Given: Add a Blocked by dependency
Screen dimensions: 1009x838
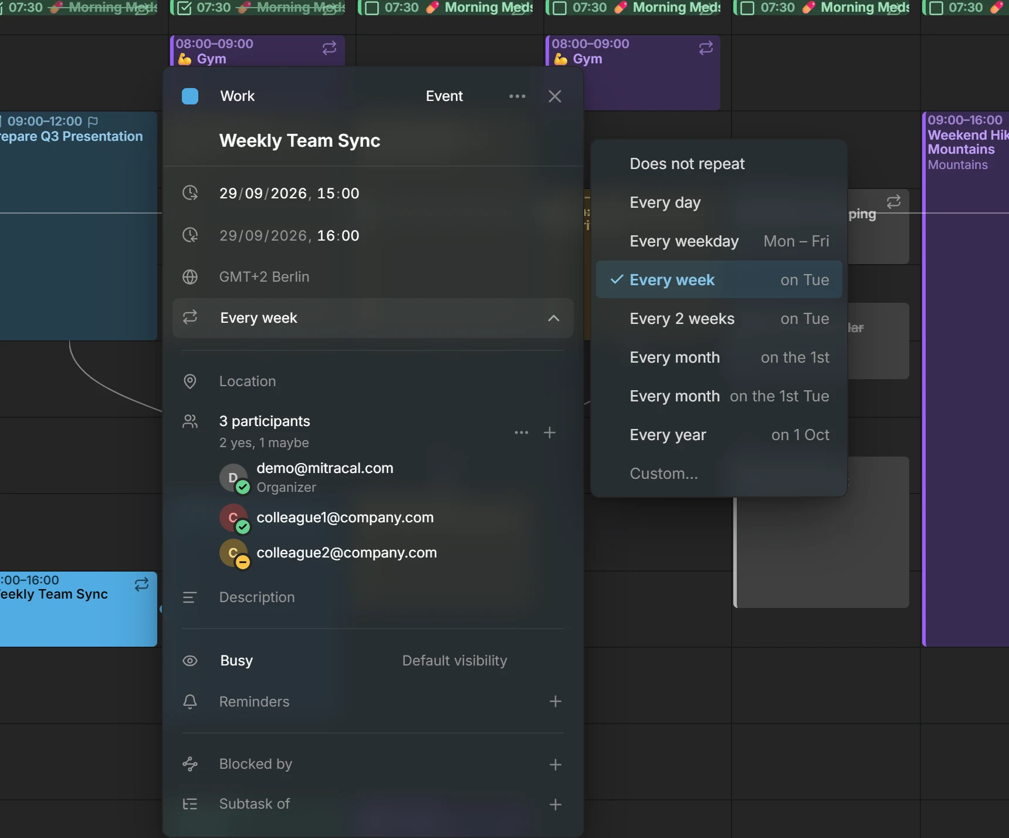Looking at the screenshot, I should click(556, 765).
